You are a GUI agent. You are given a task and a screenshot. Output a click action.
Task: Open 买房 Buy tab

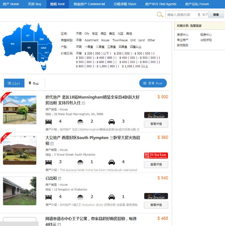tap(35, 4)
